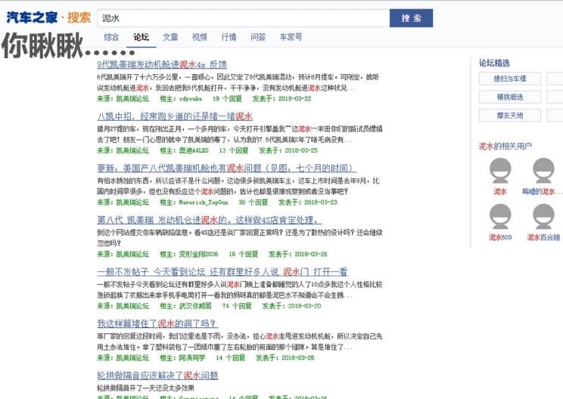Click poster name 奥迪A4L0S

(194, 150)
